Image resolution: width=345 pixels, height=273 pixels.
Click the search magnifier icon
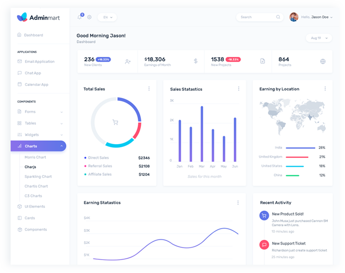point(278,17)
